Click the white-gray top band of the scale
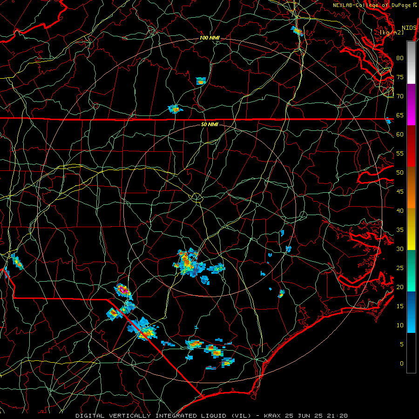This screenshot has height=419, width=419. pyautogui.click(x=411, y=62)
